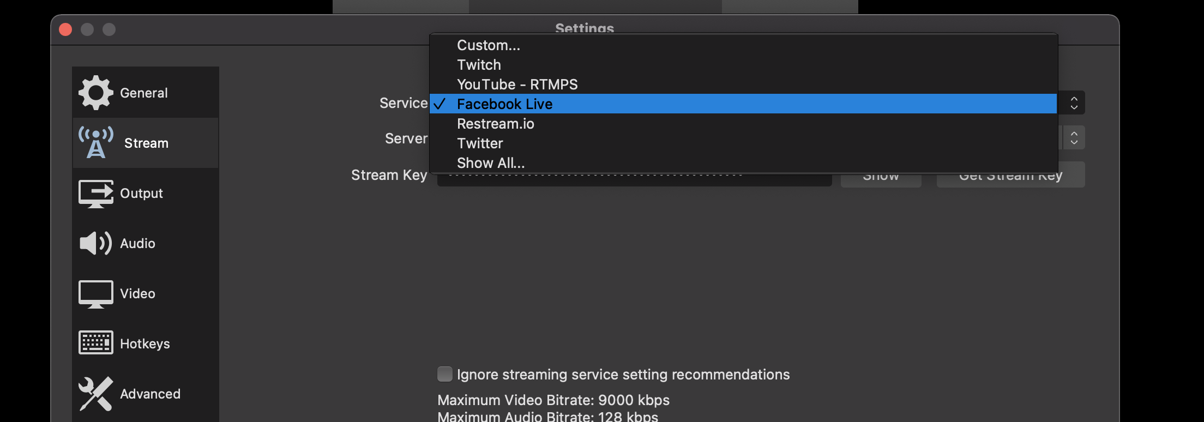Toggle Ignore streaming service setting recommendations
The height and width of the screenshot is (422, 1204).
coord(445,374)
